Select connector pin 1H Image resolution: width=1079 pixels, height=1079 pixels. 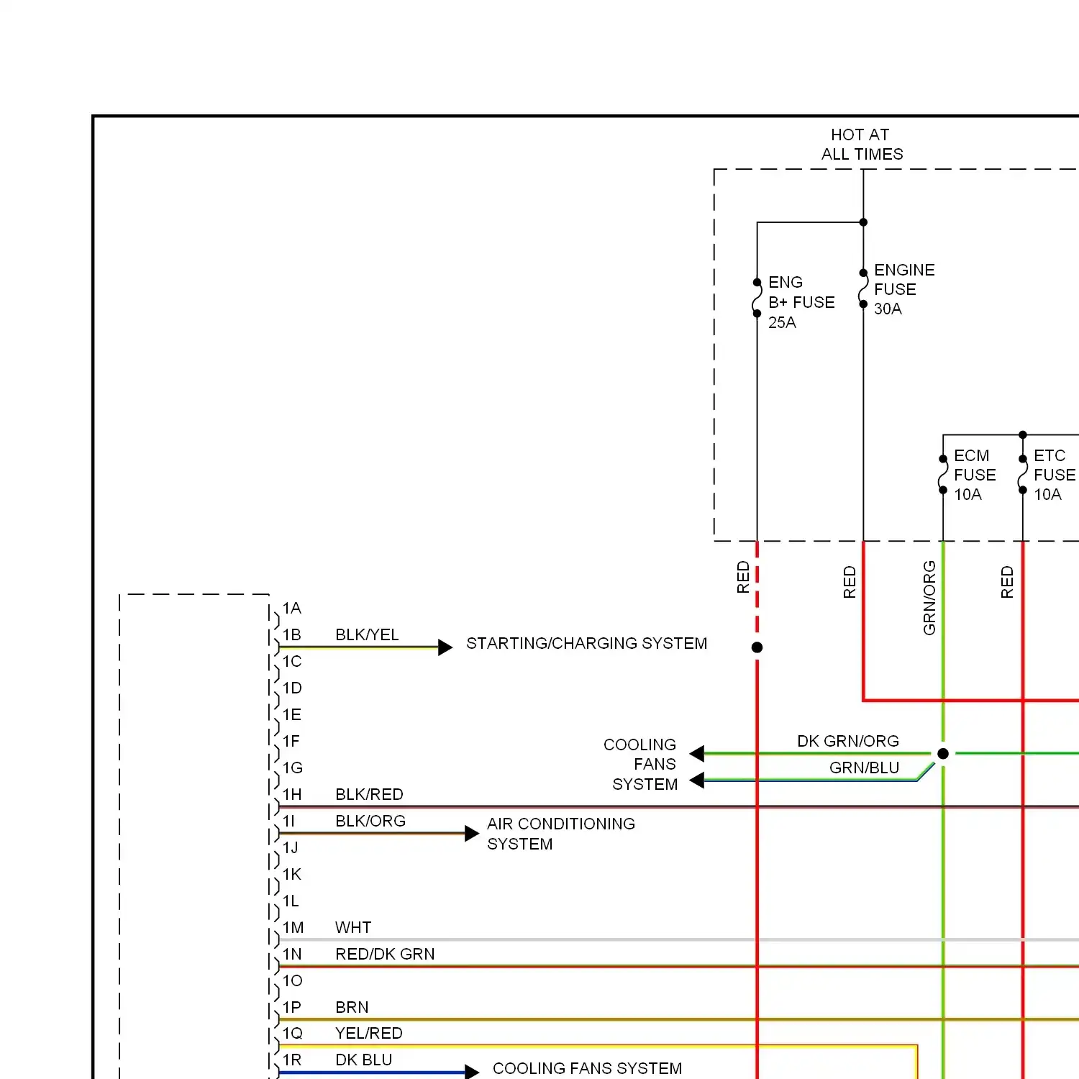point(292,795)
